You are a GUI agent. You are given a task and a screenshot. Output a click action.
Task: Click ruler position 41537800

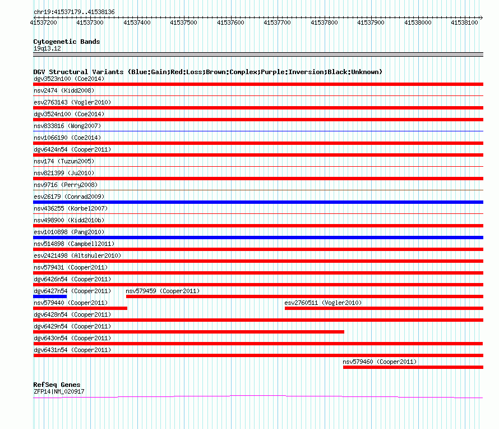(324, 22)
